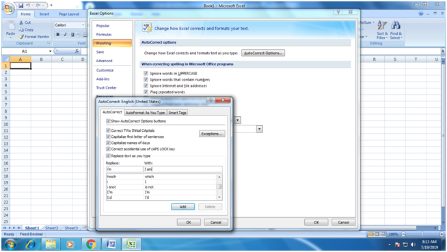This screenshot has width=447, height=252.
Task: Click the volume speaker icon in system tray
Action: [414, 244]
